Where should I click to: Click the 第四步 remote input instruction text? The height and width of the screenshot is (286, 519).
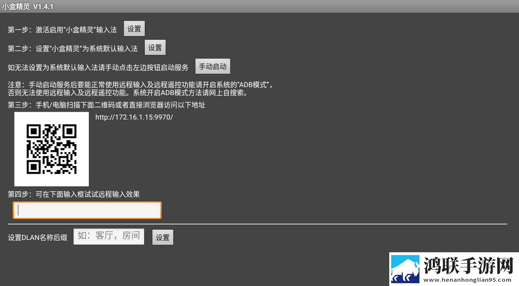coord(74,194)
